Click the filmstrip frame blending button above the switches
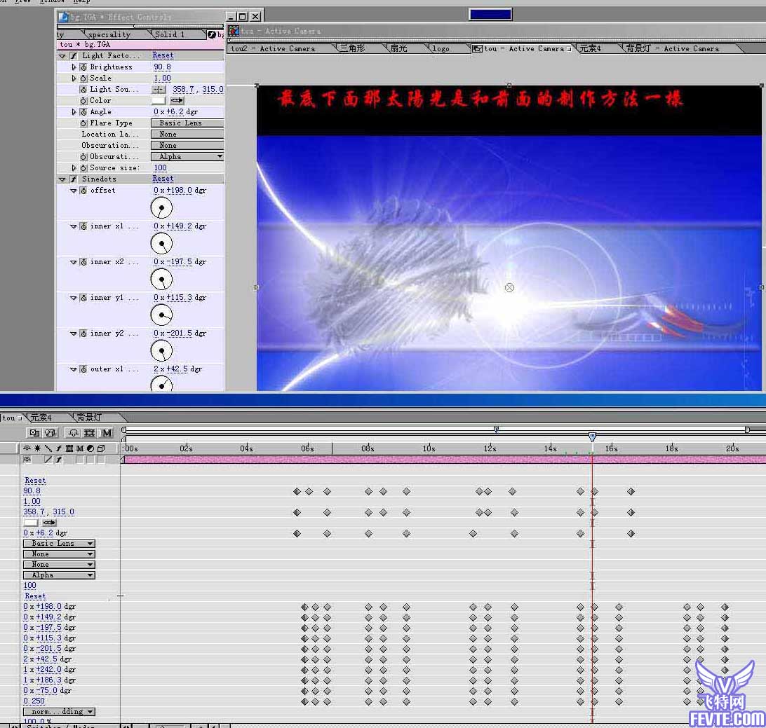766x728 pixels. [89, 433]
